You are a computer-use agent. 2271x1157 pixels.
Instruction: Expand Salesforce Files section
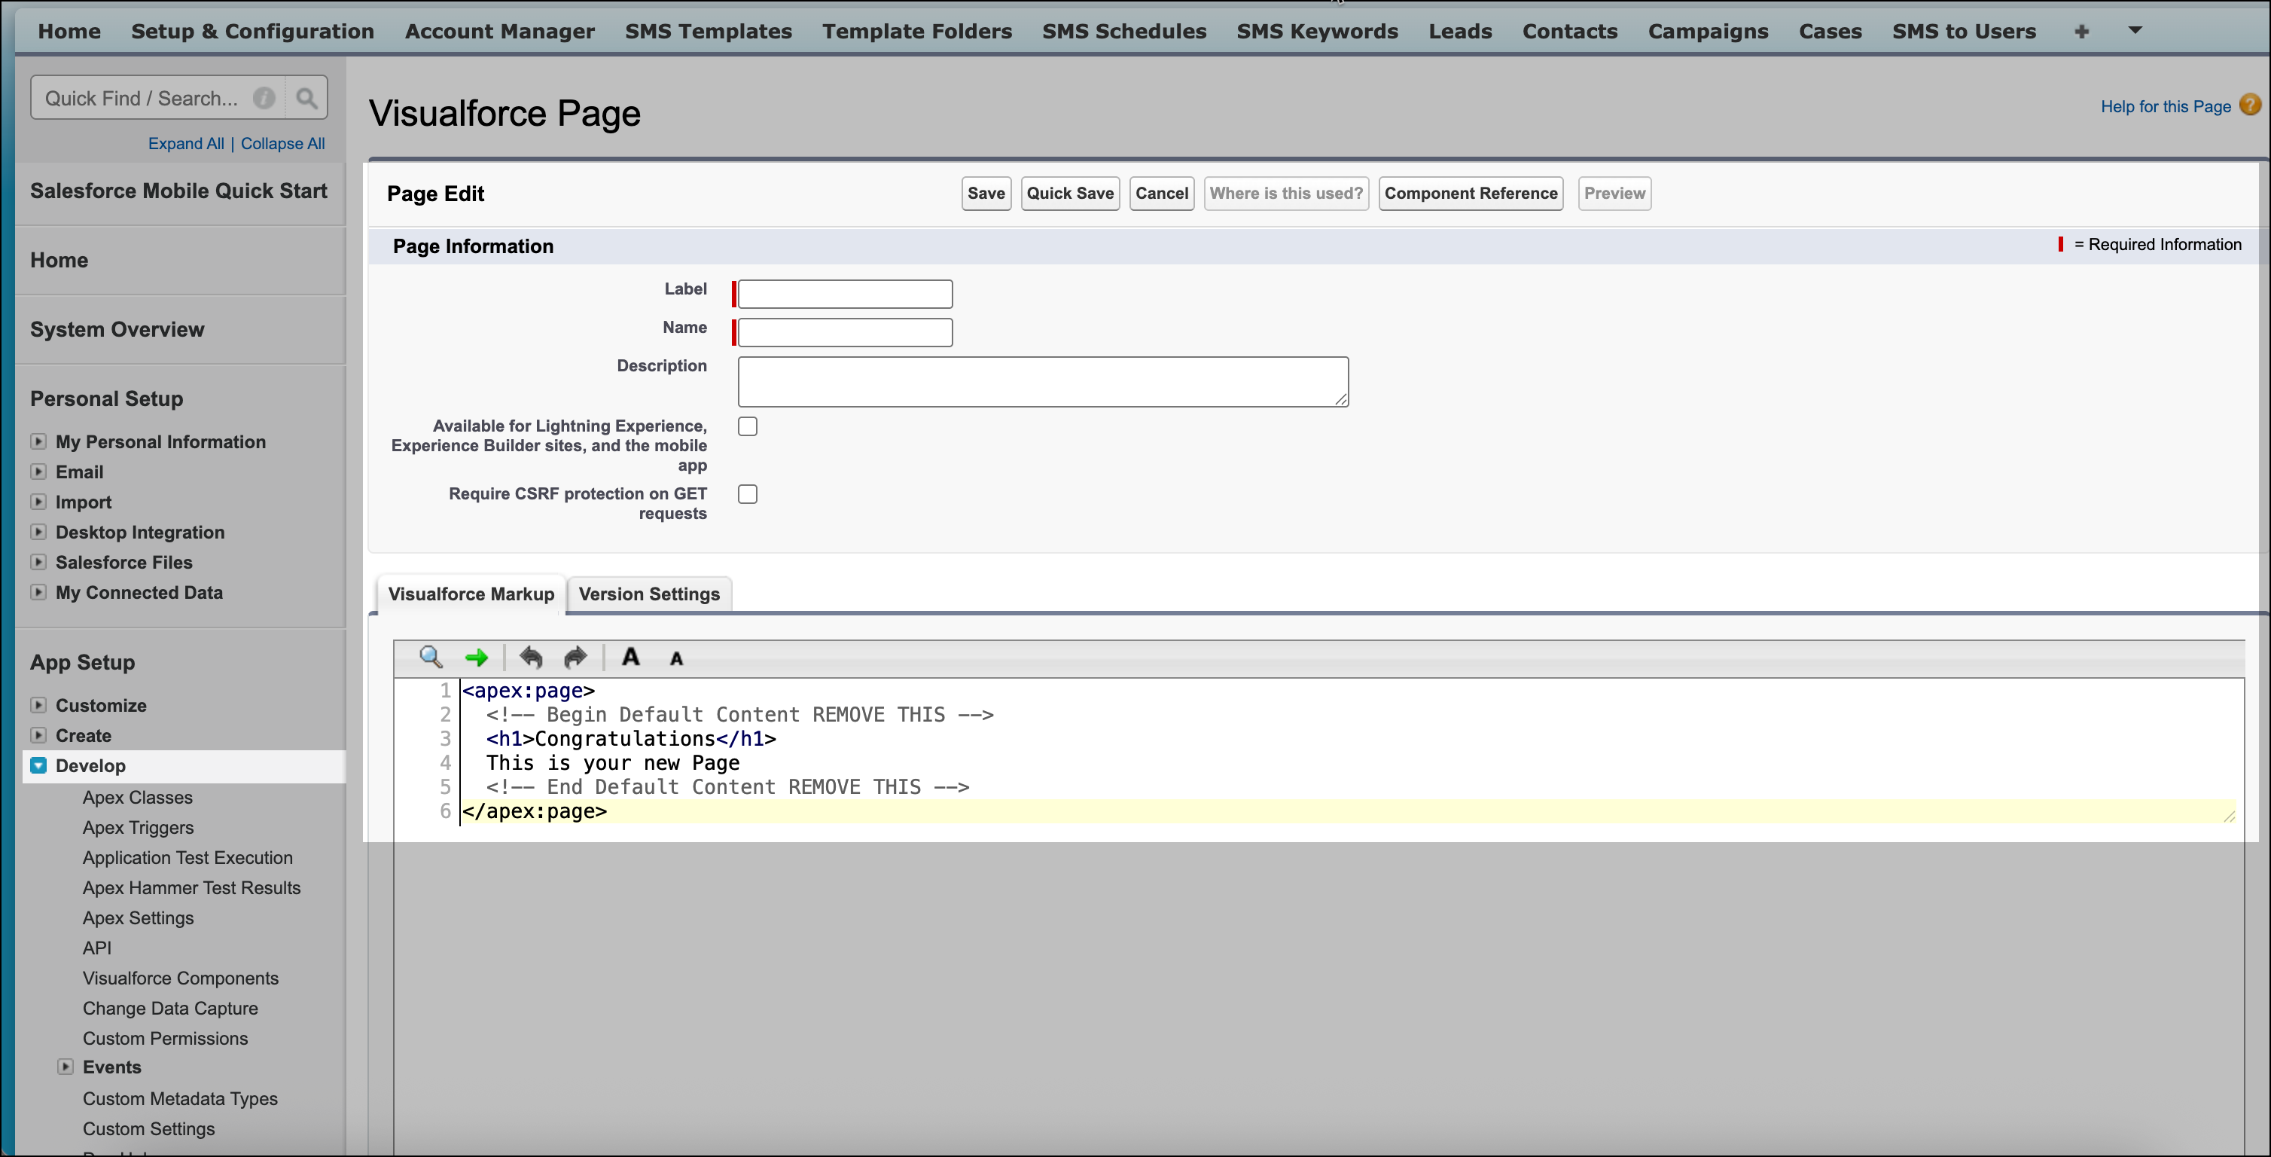(x=38, y=561)
